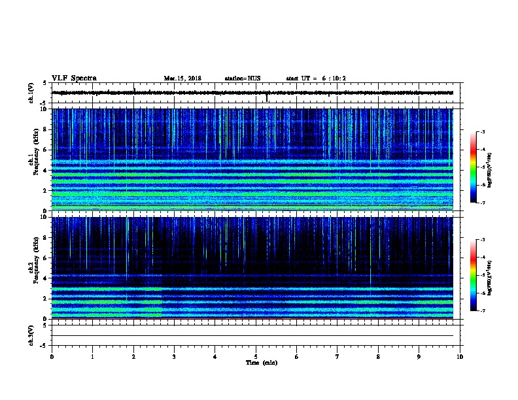Click the ch.1 voltage waveform trace
518x400 pixels.
coord(252,93)
